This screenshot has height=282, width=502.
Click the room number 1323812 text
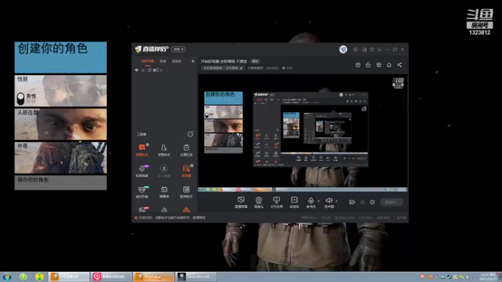[272, 68]
